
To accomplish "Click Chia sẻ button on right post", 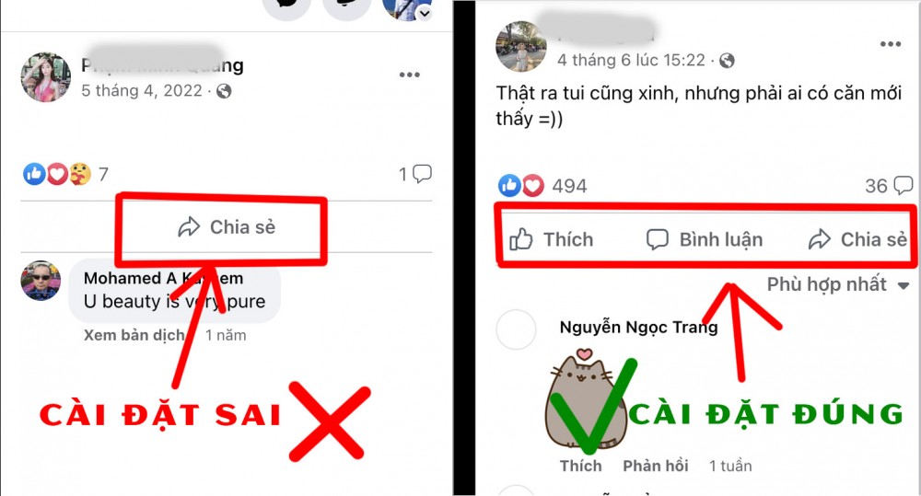I will pos(857,239).
